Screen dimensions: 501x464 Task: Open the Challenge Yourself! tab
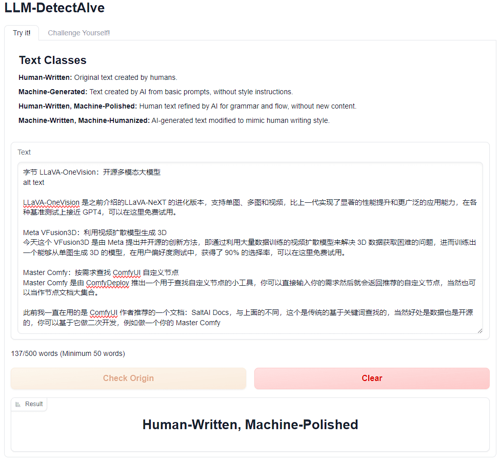[78, 33]
